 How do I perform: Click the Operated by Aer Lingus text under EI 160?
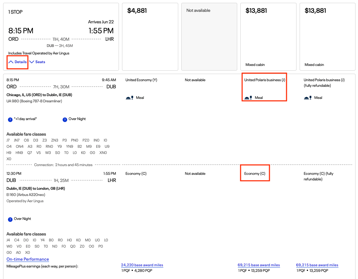pos(25,201)
